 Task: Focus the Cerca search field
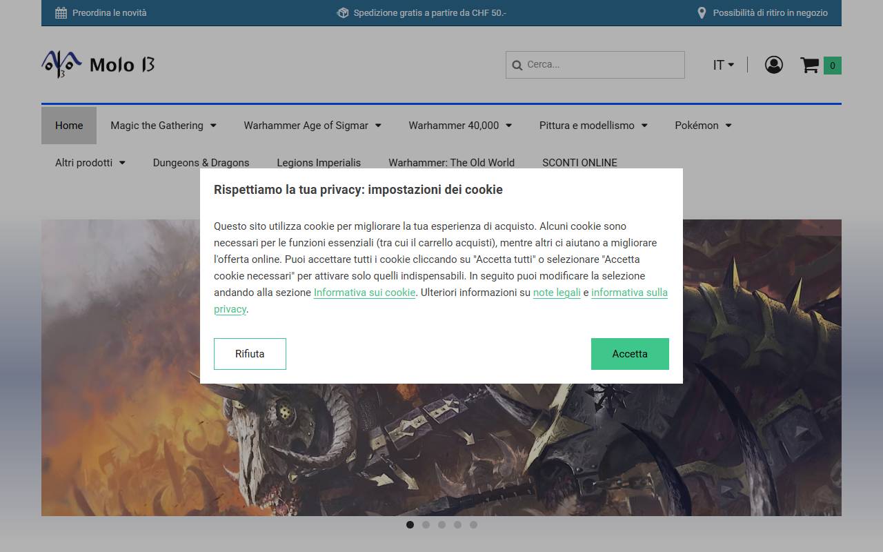point(595,65)
